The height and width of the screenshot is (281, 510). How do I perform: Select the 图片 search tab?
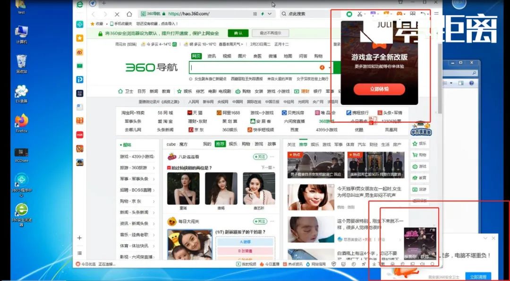click(242, 56)
